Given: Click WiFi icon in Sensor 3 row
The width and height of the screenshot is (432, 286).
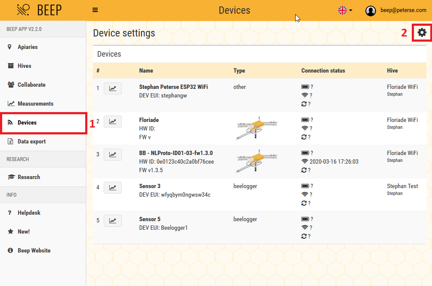Looking at the screenshot, I should [305, 194].
